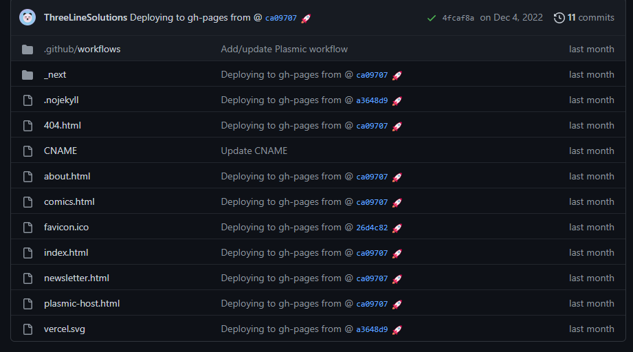The width and height of the screenshot is (633, 352).
Task: Open the index.html file
Action: pyautogui.click(x=66, y=253)
